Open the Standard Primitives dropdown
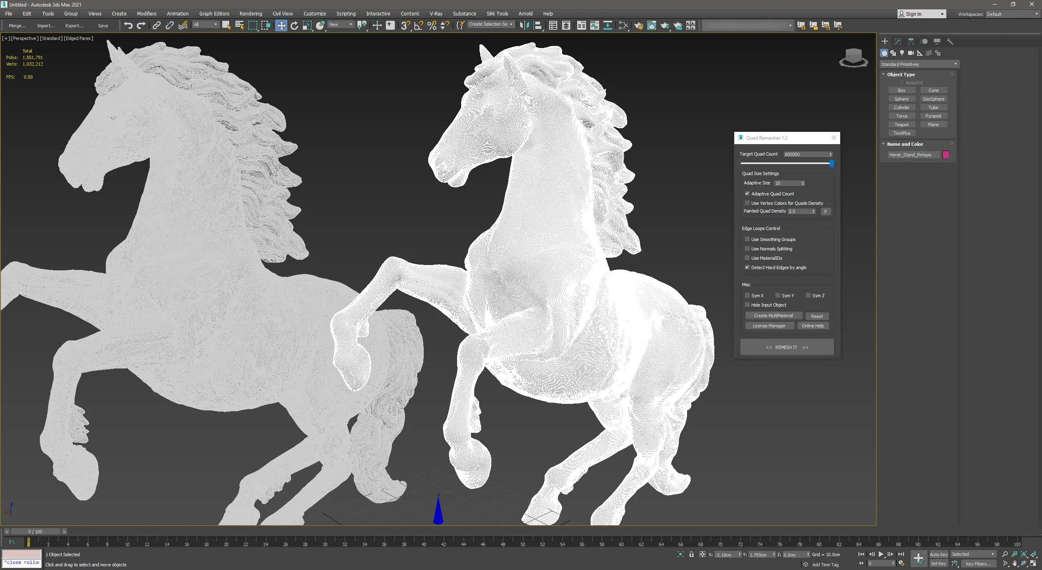The image size is (1042, 570). click(919, 64)
